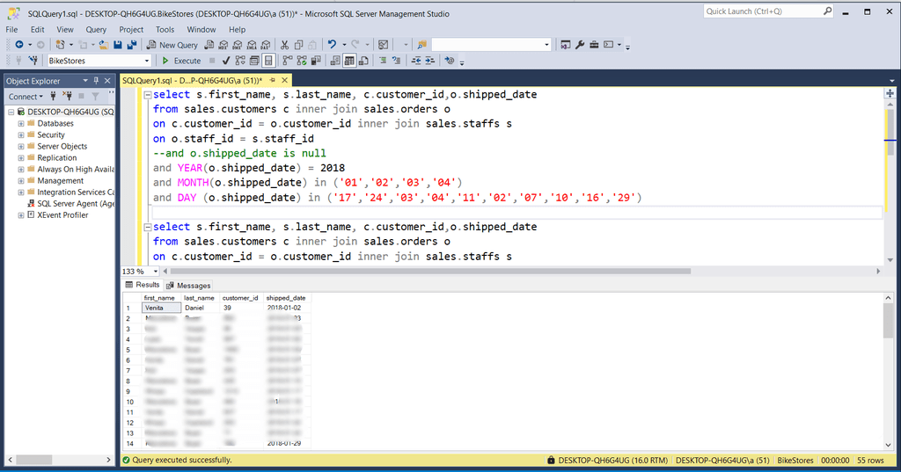Click the Toolbox briefcase icon
The image size is (901, 472).
(x=594, y=45)
